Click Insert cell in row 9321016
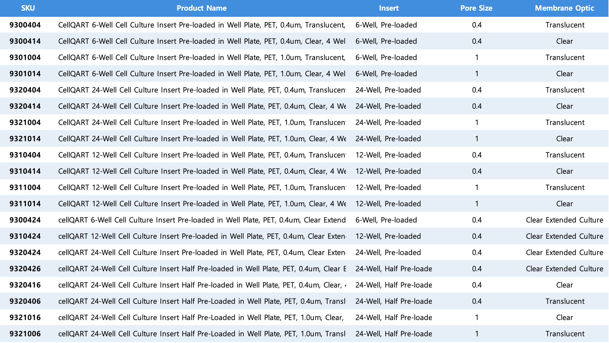Image resolution: width=609 pixels, height=343 pixels. (393, 317)
